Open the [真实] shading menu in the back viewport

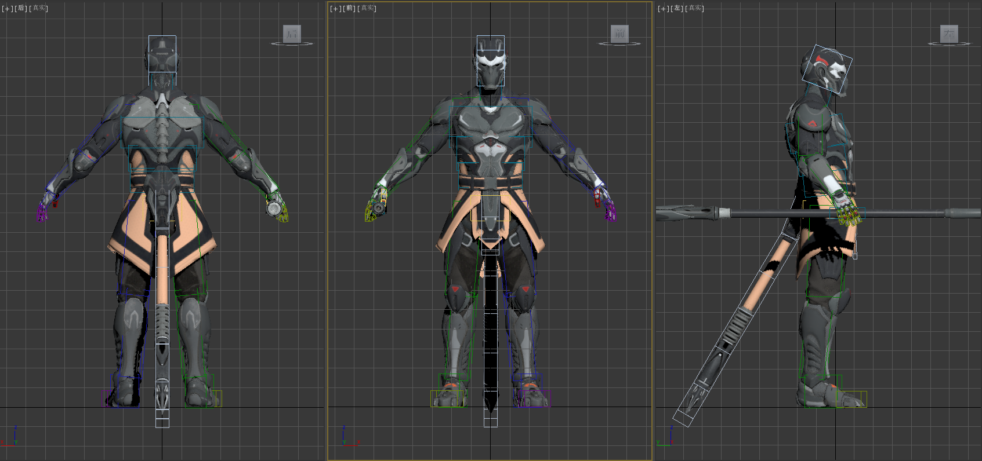pyautogui.click(x=39, y=8)
